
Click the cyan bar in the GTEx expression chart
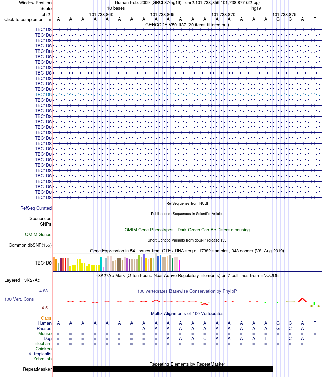(x=101, y=264)
